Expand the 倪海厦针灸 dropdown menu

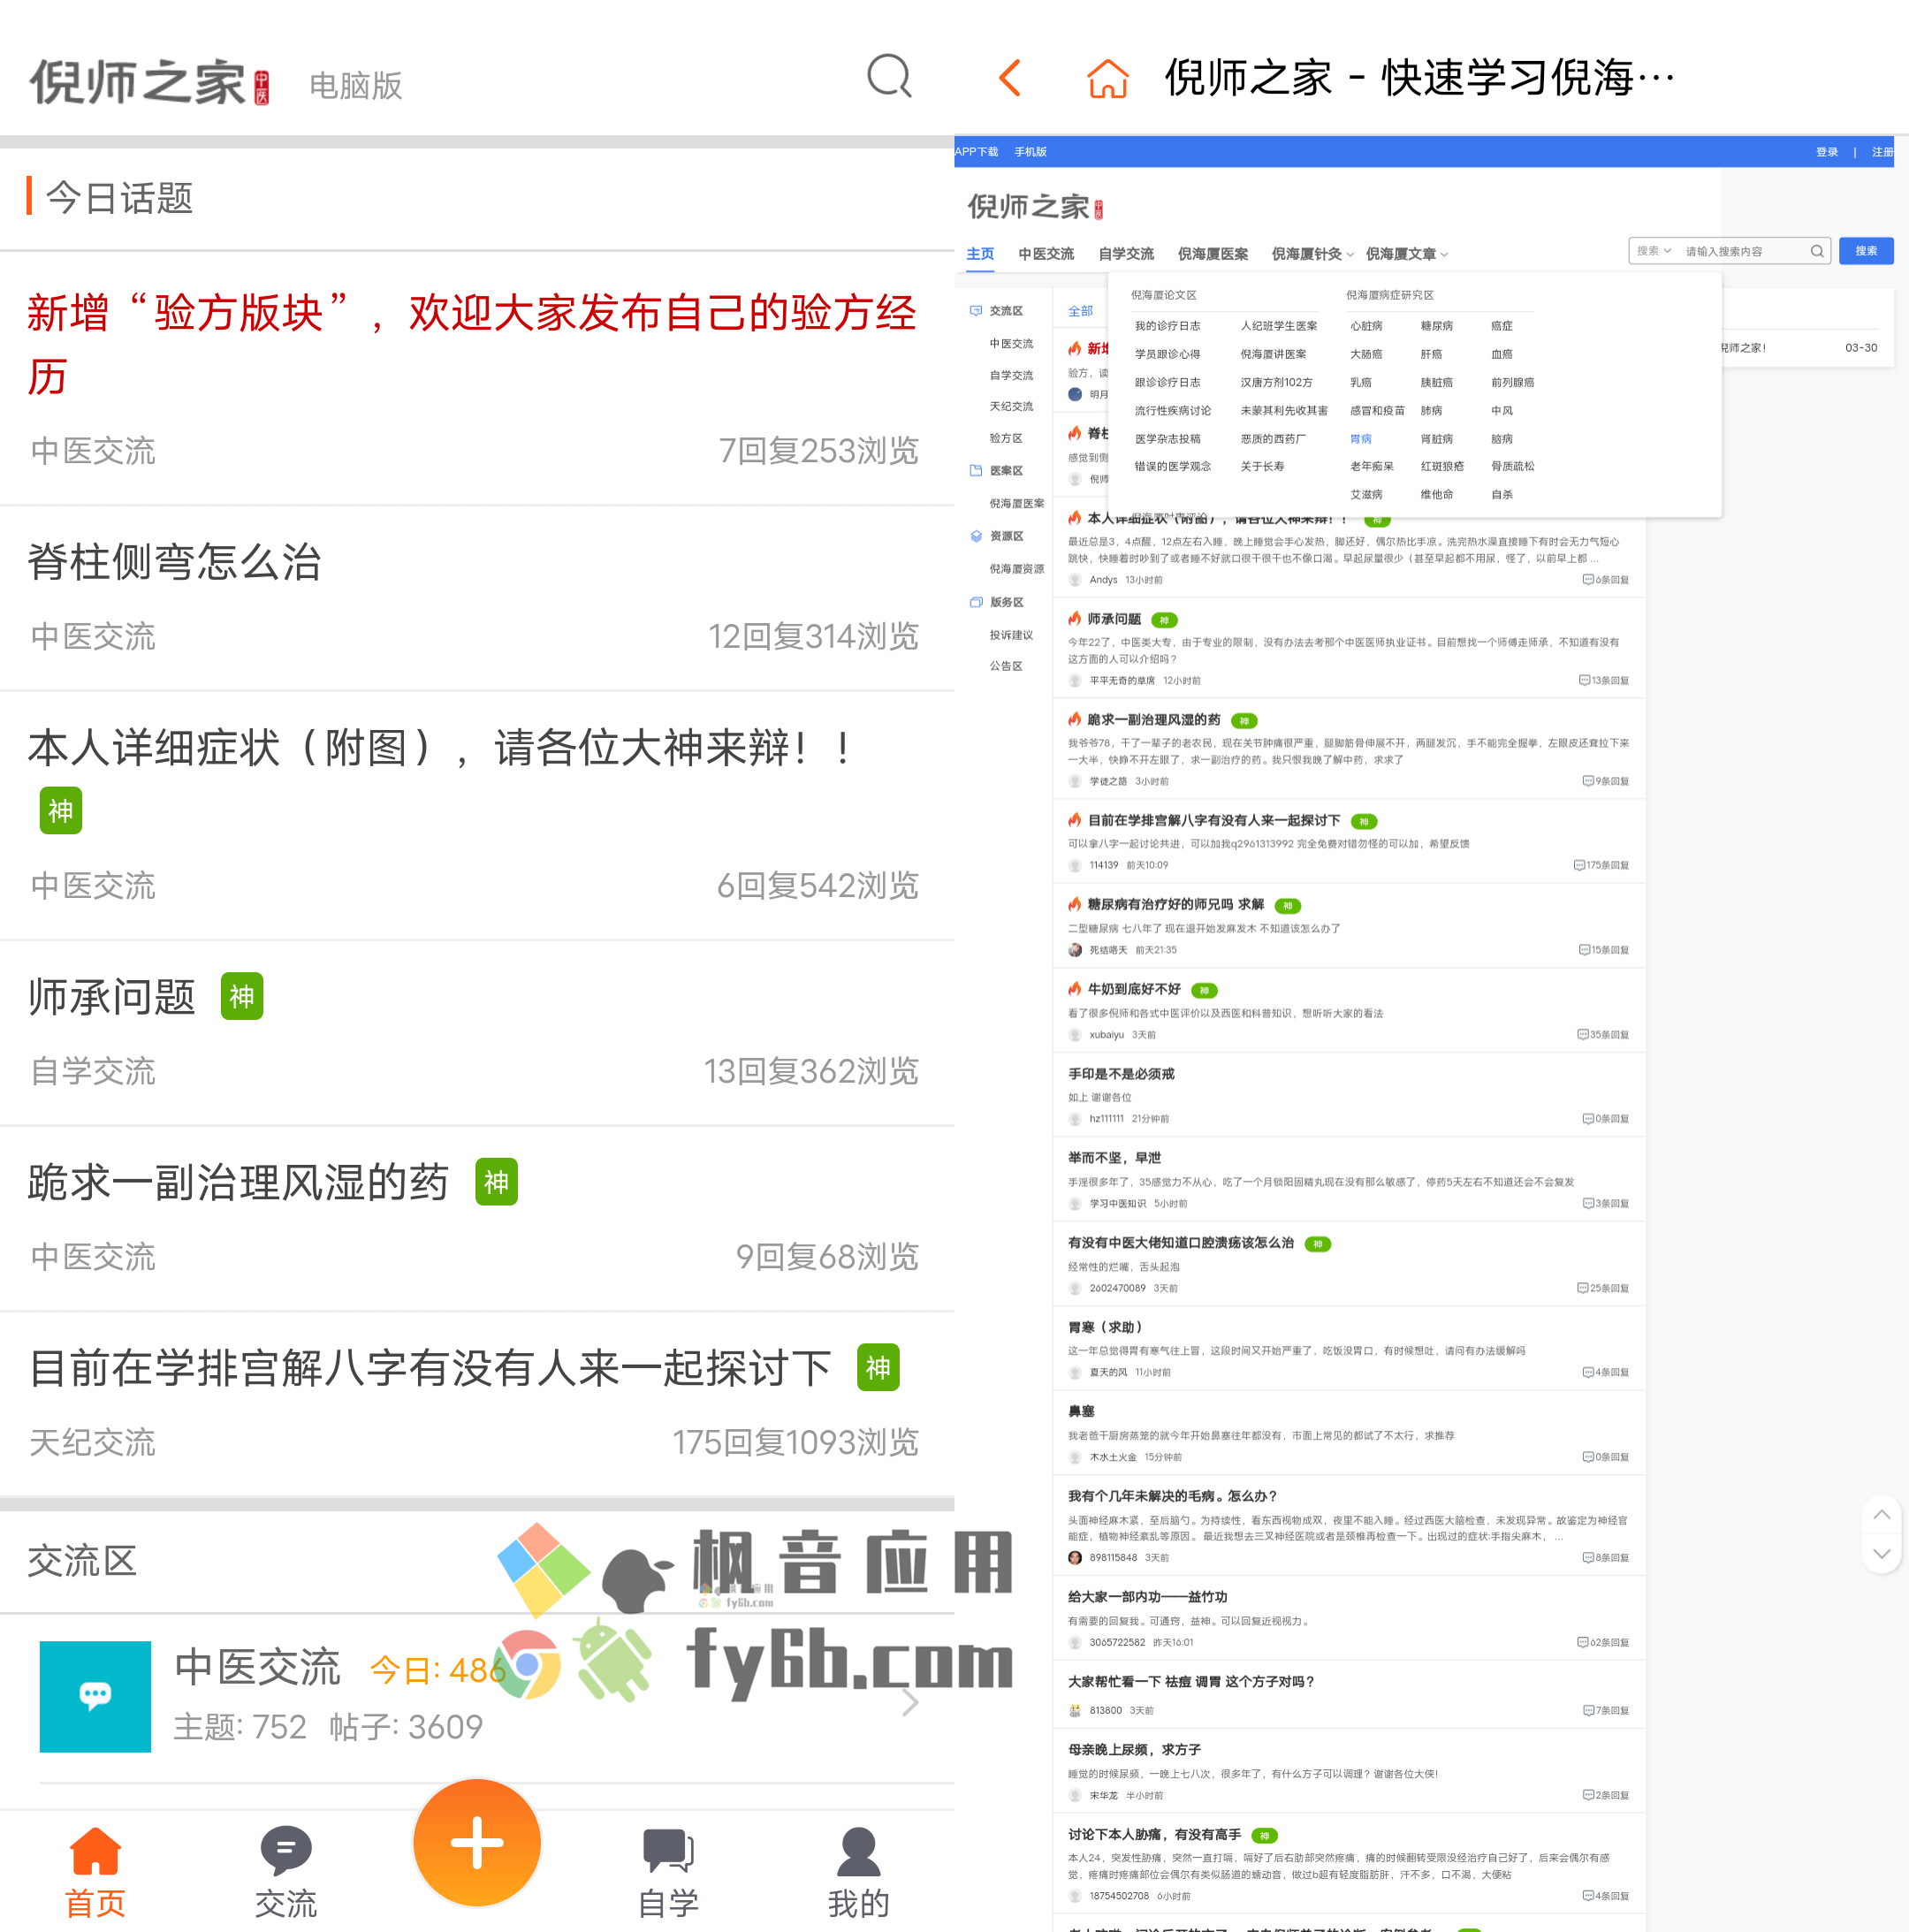[1312, 254]
